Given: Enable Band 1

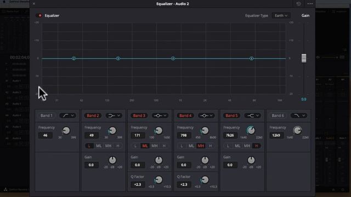Looking at the screenshot, I should coord(46,115).
